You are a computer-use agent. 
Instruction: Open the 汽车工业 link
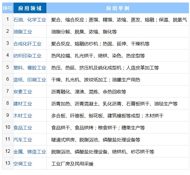click(x=23, y=140)
